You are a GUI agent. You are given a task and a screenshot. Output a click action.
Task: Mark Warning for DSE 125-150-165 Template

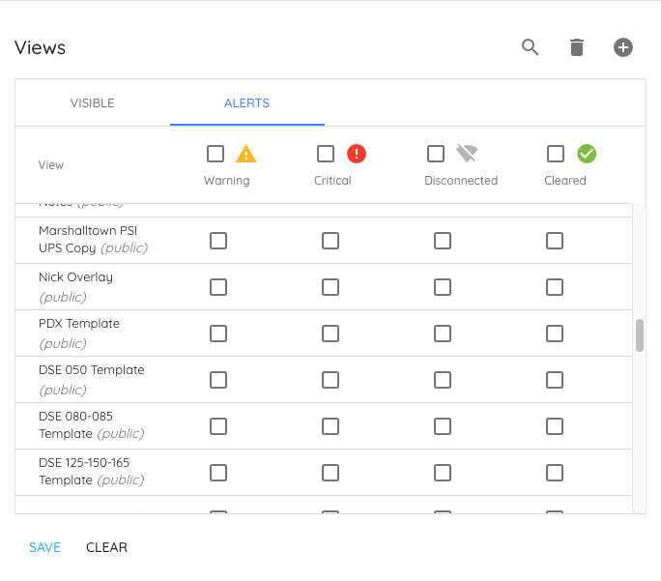pos(218,473)
